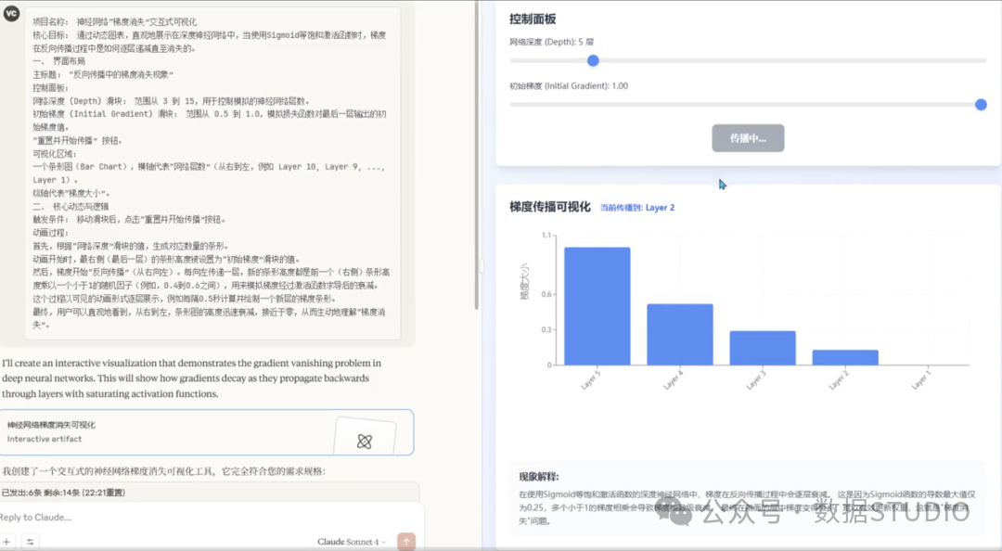
Task: Click the Layer 1 x-axis label
Action: point(920,380)
